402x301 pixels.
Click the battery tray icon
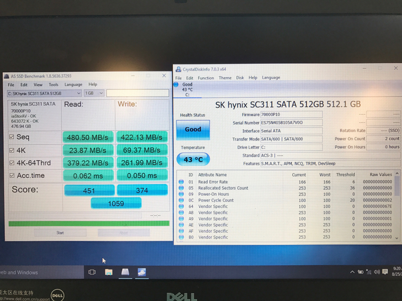coord(361,272)
